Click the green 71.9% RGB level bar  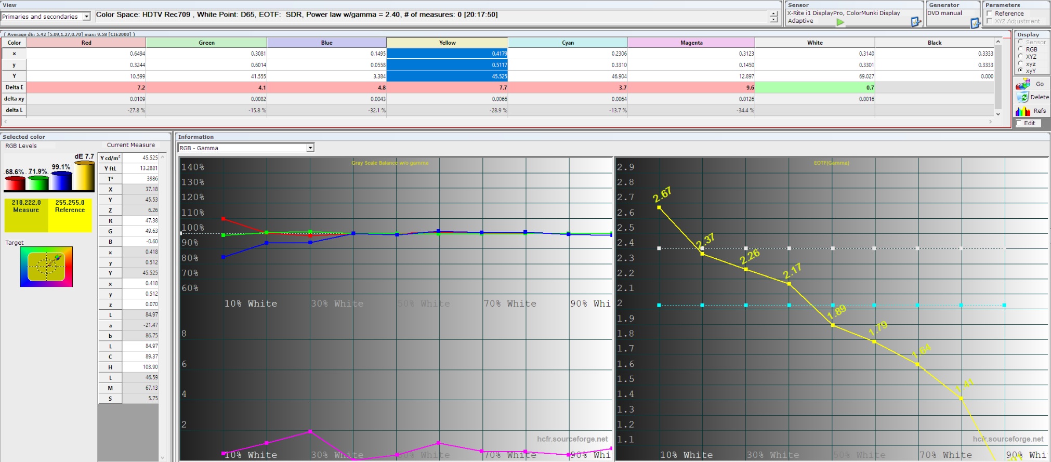[37, 183]
